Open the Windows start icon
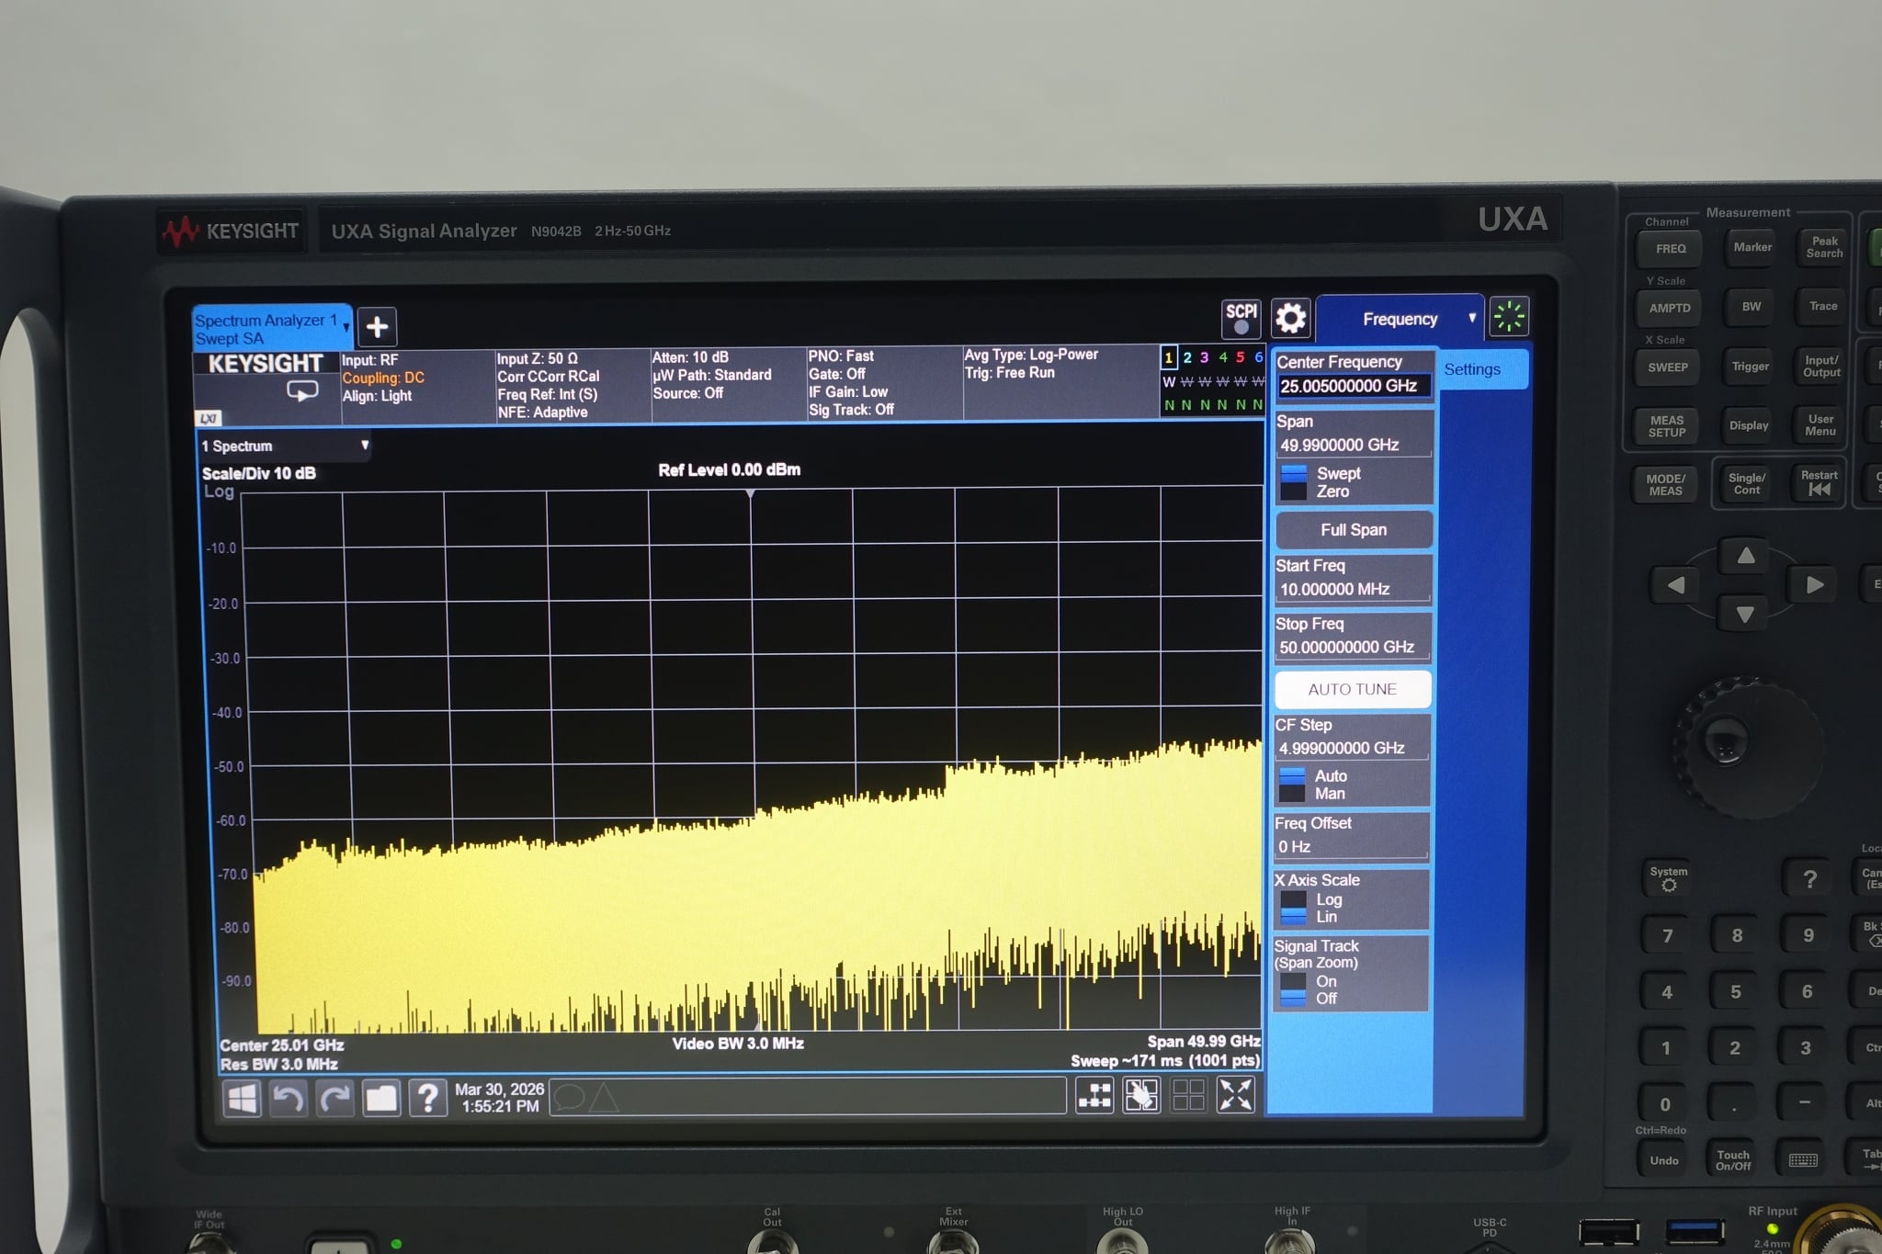This screenshot has height=1254, width=1882. (x=243, y=1098)
